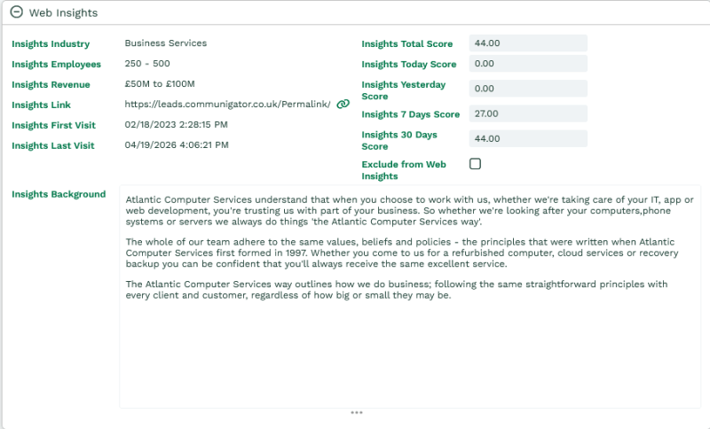The width and height of the screenshot is (710, 429).
Task: Click the 'Exclude from Web Insights' label
Action: tap(404, 170)
